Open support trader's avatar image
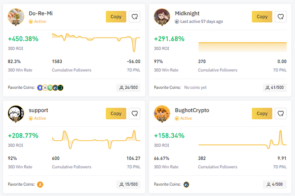Image resolution: width=295 pixels, height=196 pixels. 16,114
